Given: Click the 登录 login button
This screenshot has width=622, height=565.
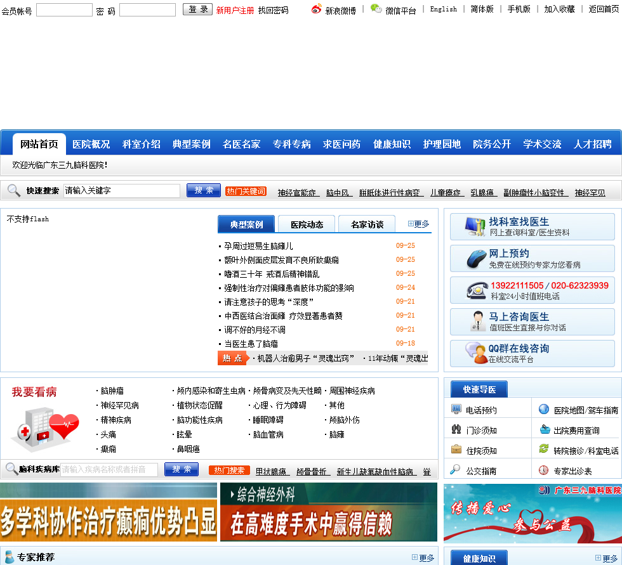Looking at the screenshot, I should [x=197, y=9].
